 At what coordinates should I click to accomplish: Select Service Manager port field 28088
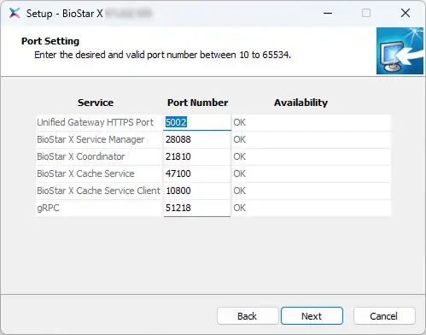(x=197, y=139)
